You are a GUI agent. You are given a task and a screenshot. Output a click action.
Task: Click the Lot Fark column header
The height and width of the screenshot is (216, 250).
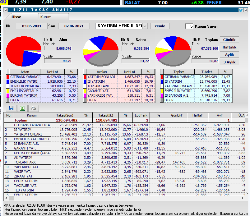pos(141,115)
